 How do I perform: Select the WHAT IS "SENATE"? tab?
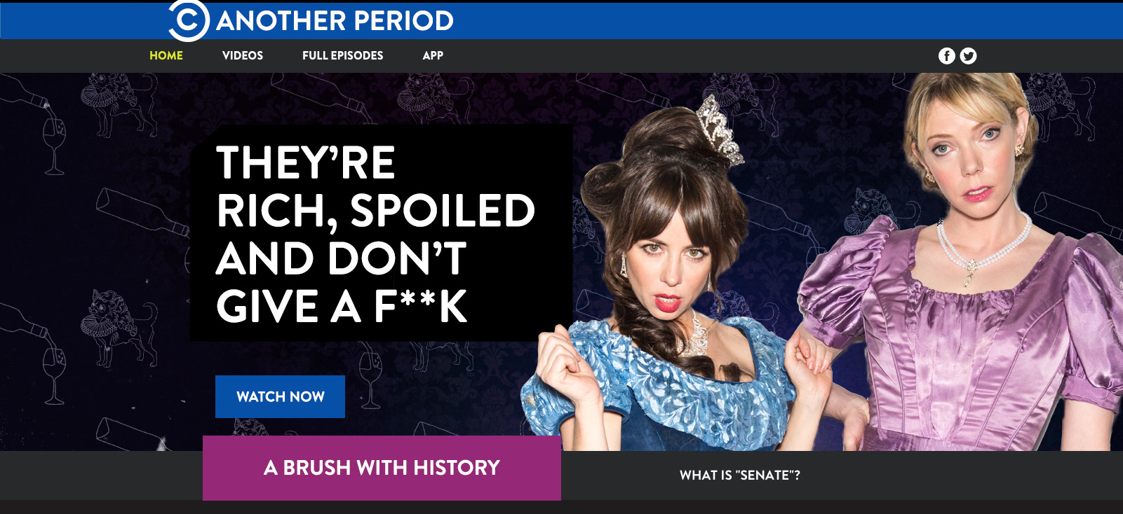pos(740,475)
